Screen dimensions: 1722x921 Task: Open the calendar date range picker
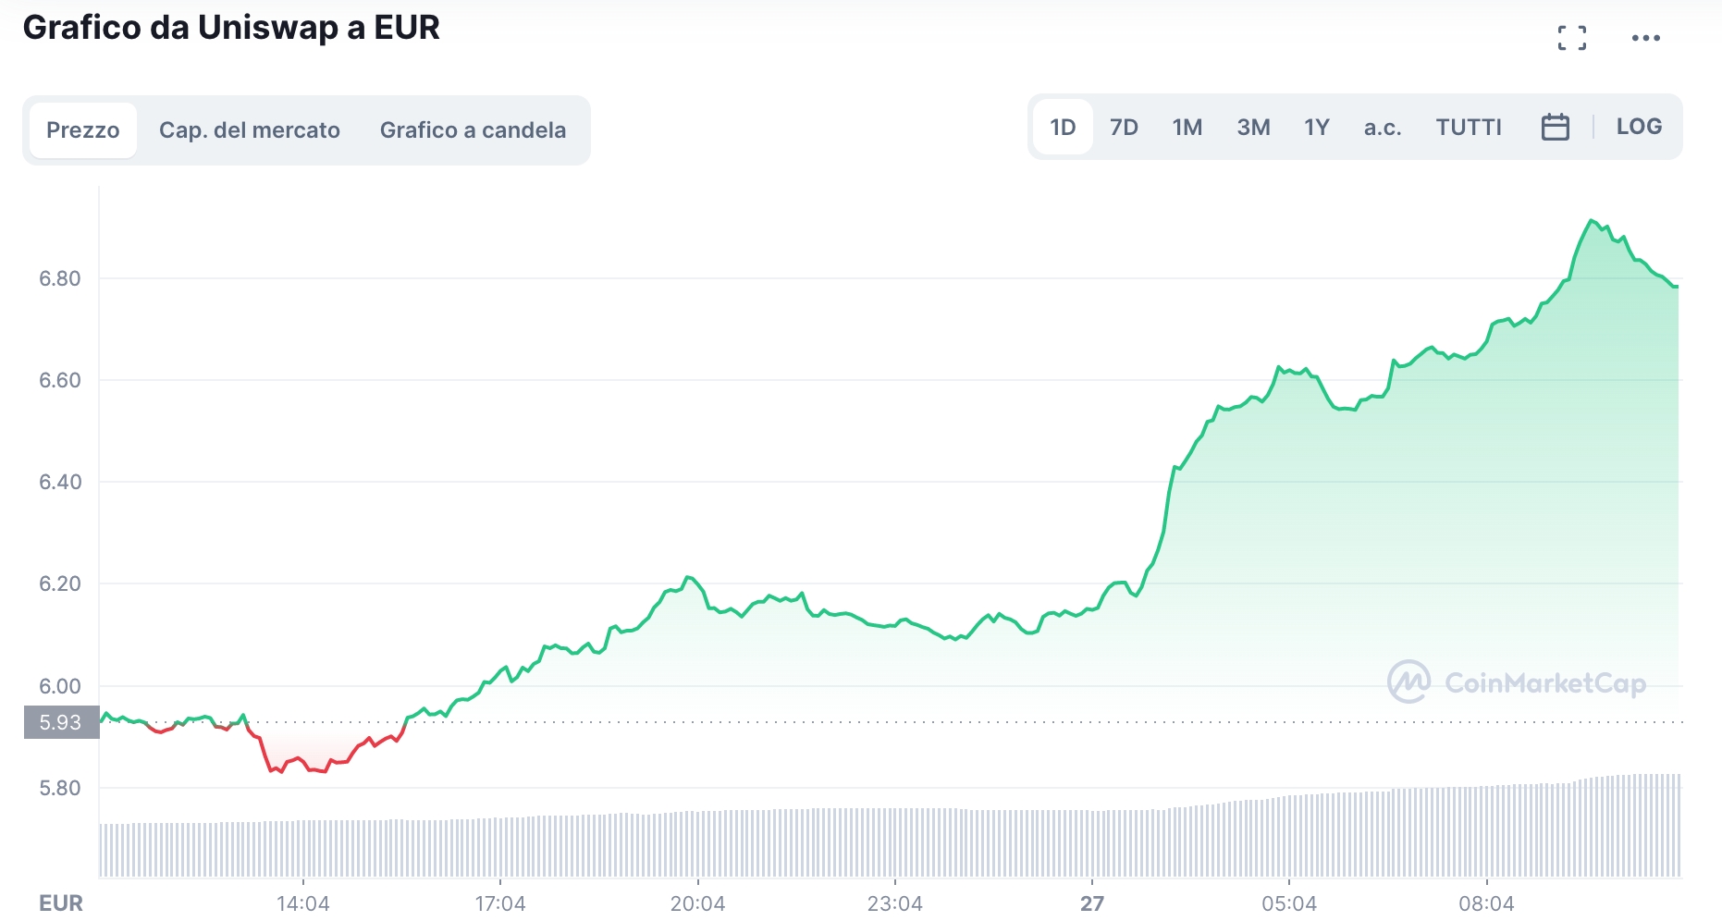point(1556,127)
